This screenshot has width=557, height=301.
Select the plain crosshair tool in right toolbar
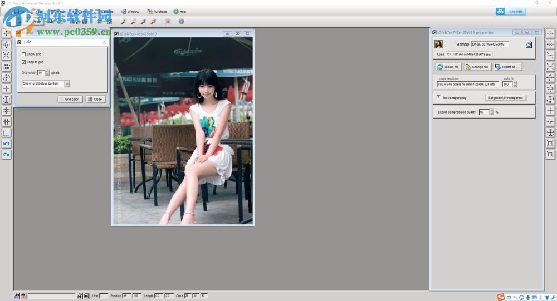pyautogui.click(x=550, y=110)
